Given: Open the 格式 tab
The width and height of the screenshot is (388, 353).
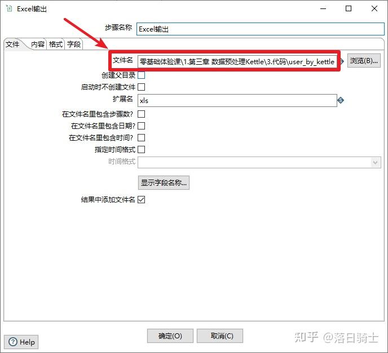Looking at the screenshot, I should 56,44.
